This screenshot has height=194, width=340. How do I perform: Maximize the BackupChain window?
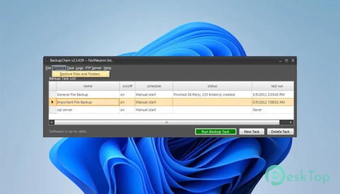tap(287, 61)
